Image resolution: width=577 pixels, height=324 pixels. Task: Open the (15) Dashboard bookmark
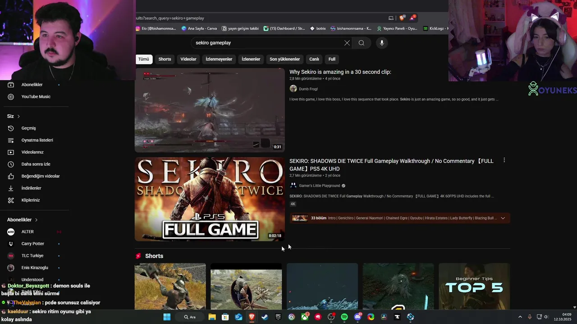point(284,28)
